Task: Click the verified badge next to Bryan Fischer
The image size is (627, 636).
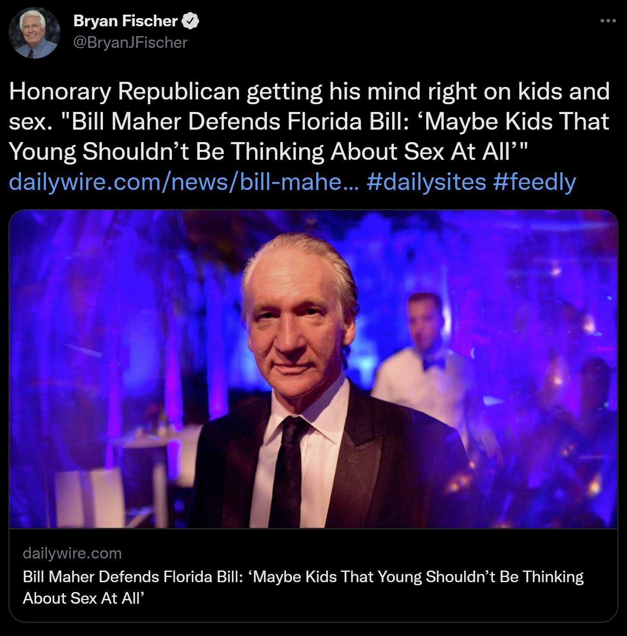Action: (x=191, y=21)
